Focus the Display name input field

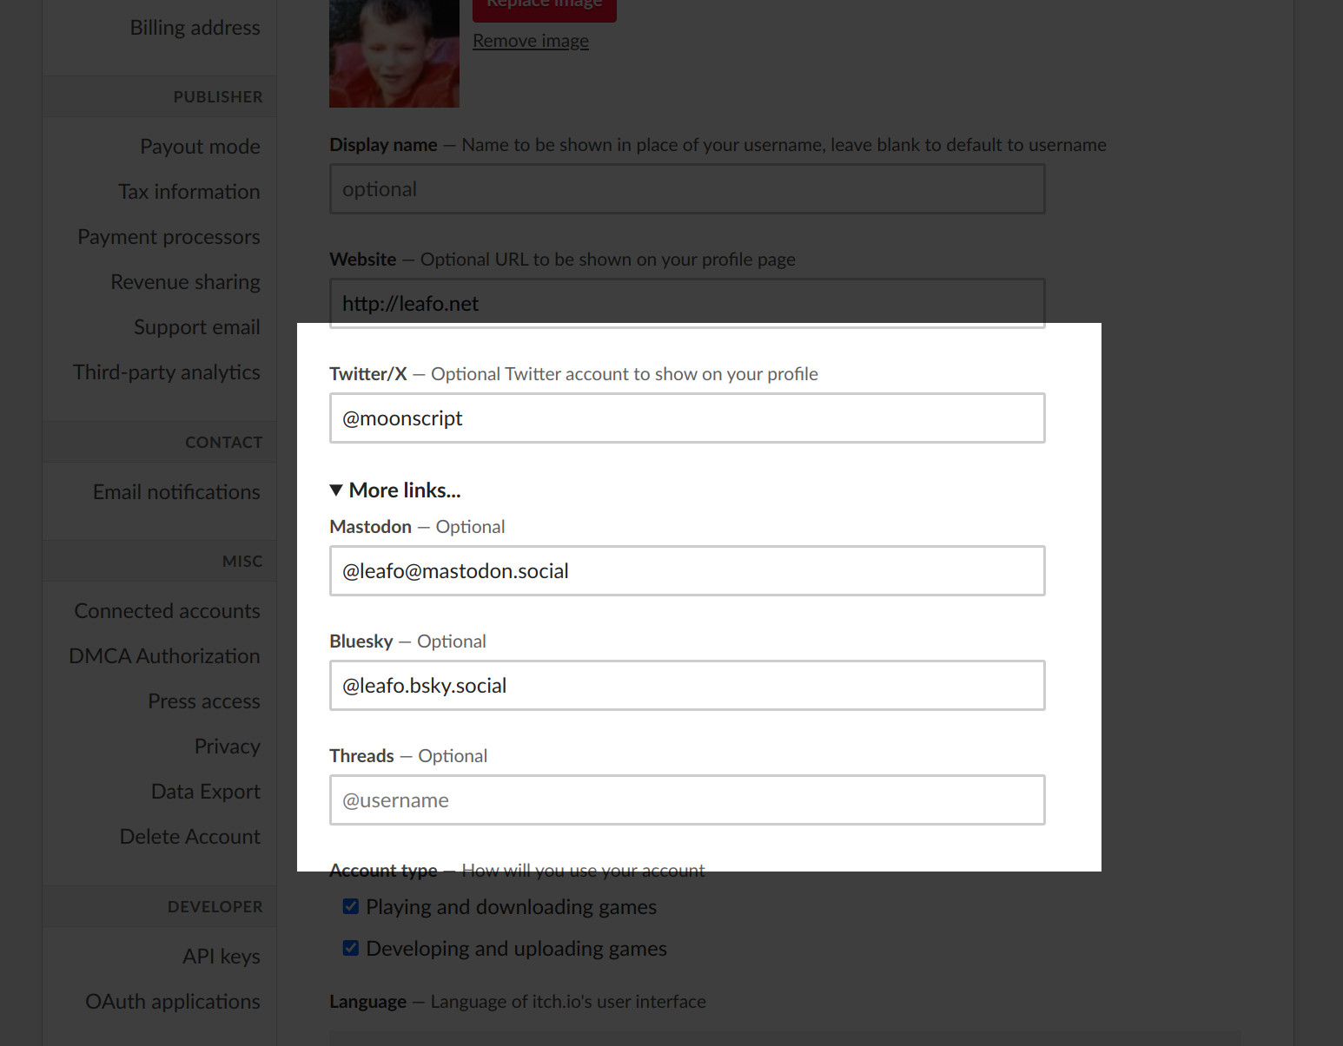pos(686,189)
